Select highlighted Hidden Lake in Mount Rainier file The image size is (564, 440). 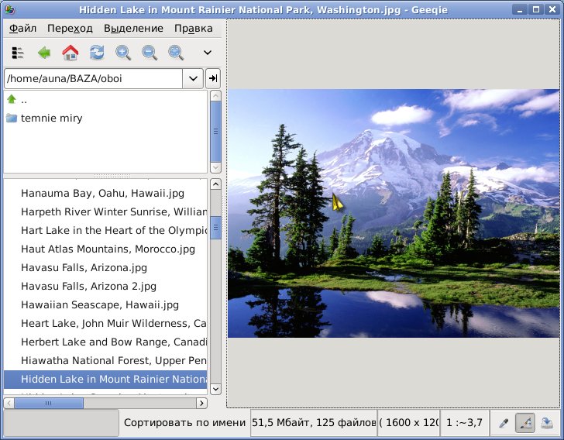point(105,380)
